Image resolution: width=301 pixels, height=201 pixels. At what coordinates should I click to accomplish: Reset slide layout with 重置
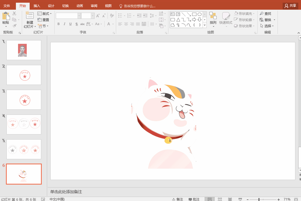click(x=43, y=20)
